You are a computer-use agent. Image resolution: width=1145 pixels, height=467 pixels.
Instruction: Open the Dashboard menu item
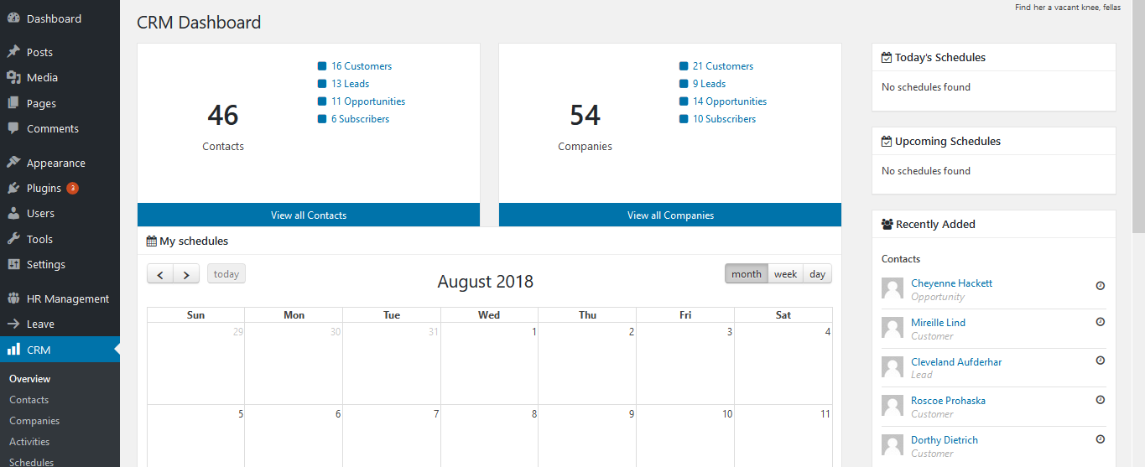60,18
